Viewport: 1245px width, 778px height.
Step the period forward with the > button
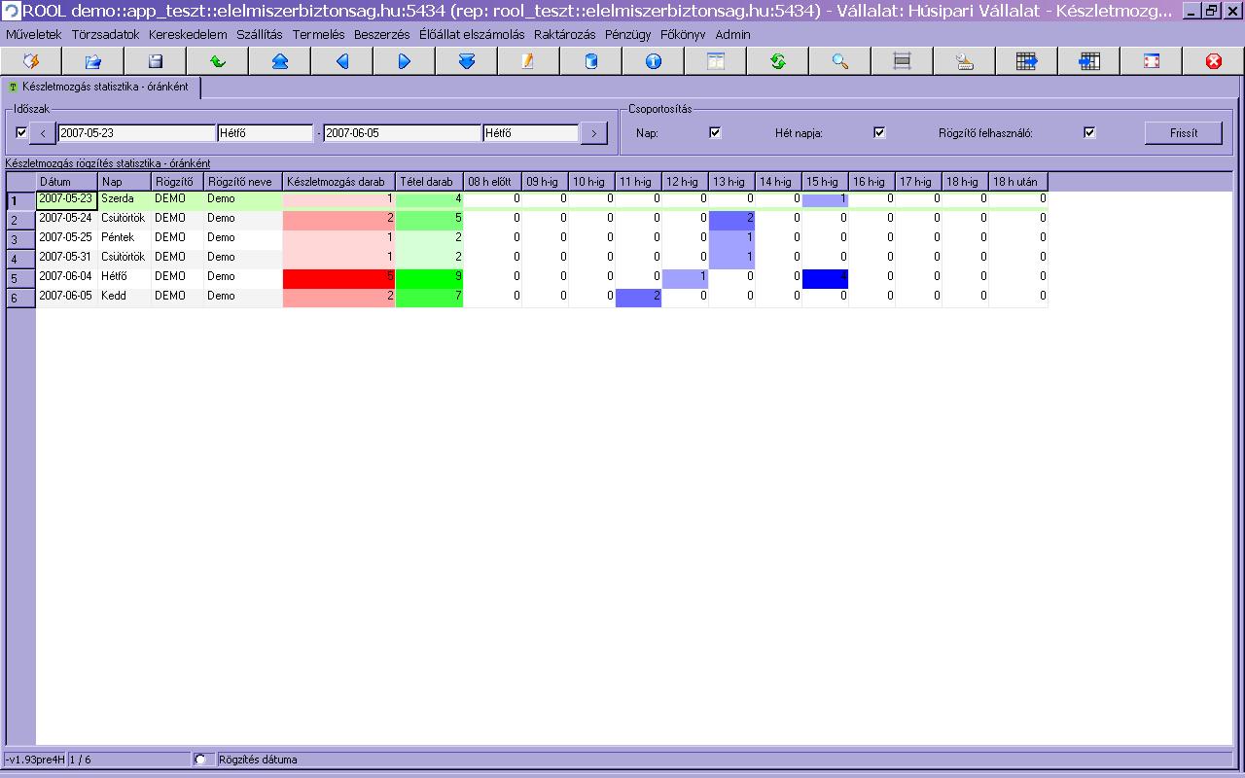click(593, 133)
